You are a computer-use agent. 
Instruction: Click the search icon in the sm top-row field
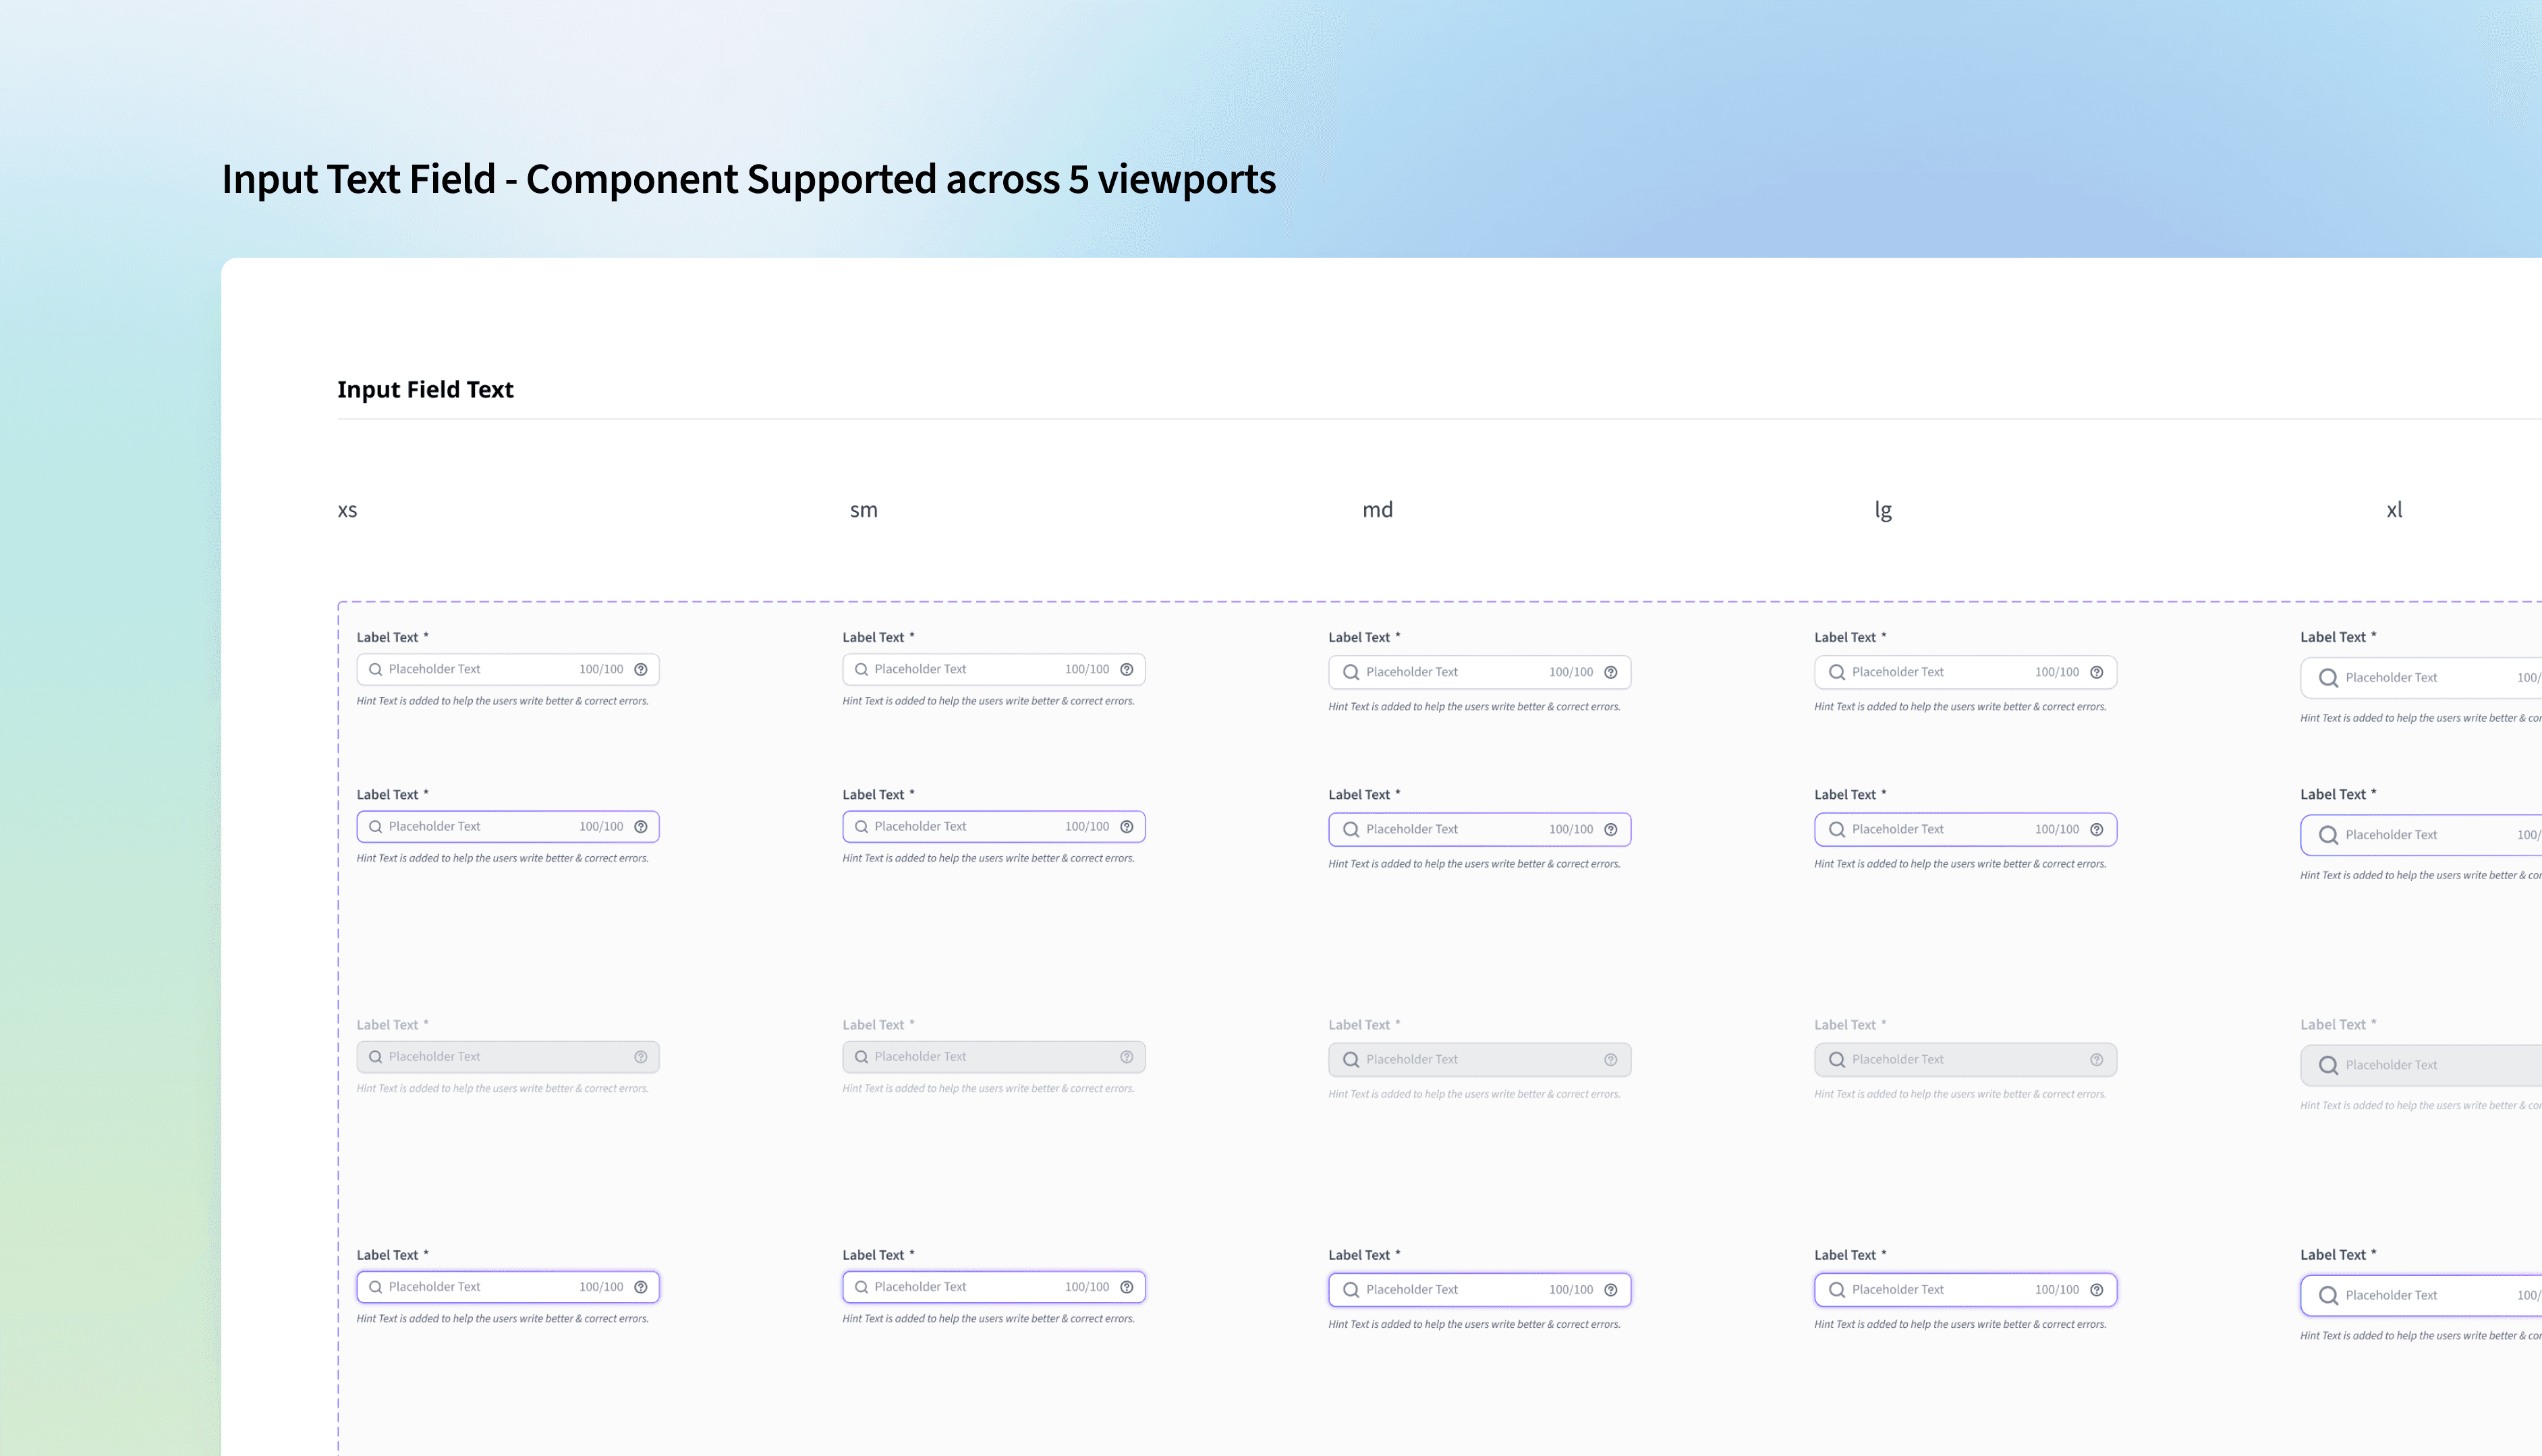click(x=862, y=670)
